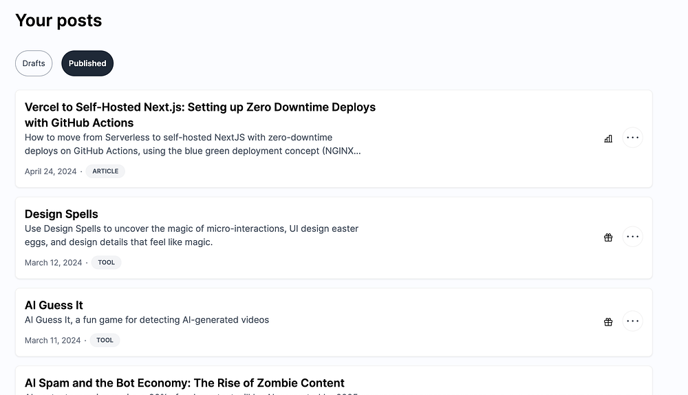This screenshot has width=688, height=395.
Task: Click gift icon on AI Guess It post
Action: tap(608, 321)
